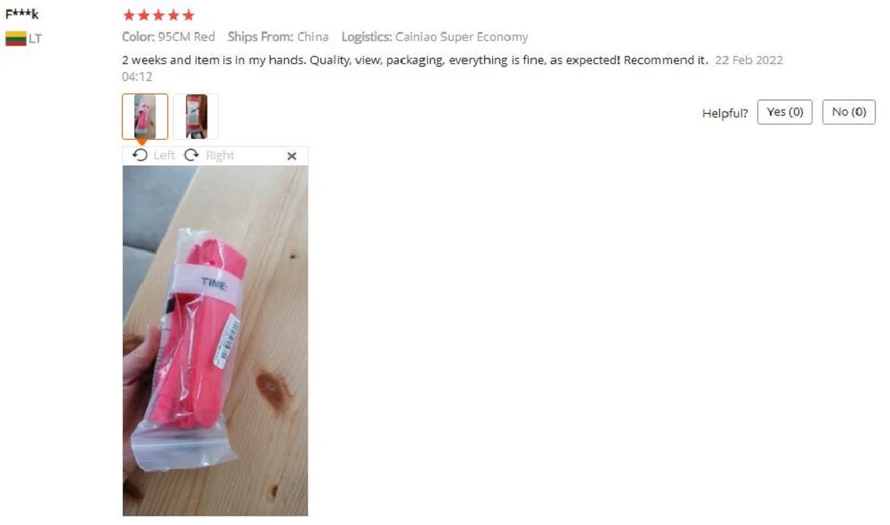890x525 pixels.
Task: Click the rotate right arrow icon
Action: click(x=192, y=155)
